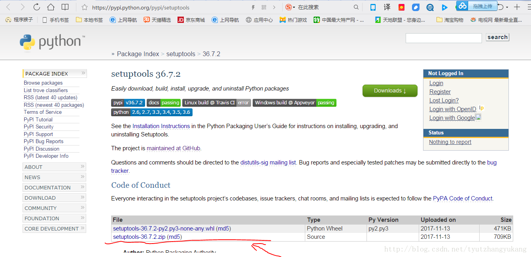Open the 热门游戏 bookmark
The width and height of the screenshot is (531, 257).
tap(293, 20)
